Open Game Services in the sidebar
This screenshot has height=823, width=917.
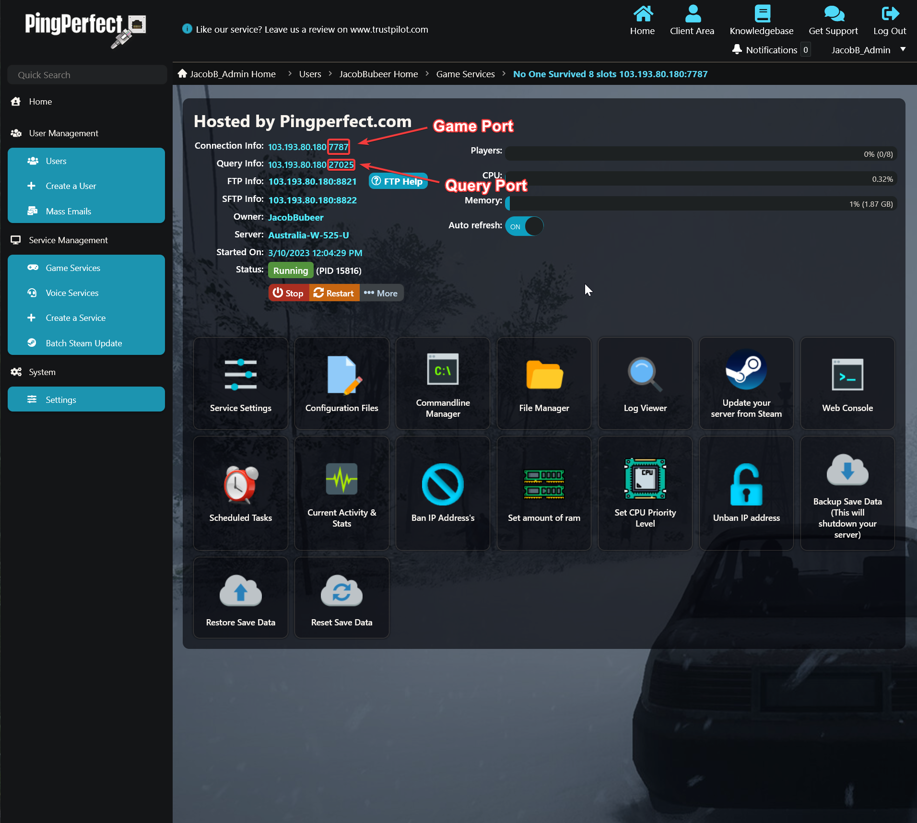73,268
